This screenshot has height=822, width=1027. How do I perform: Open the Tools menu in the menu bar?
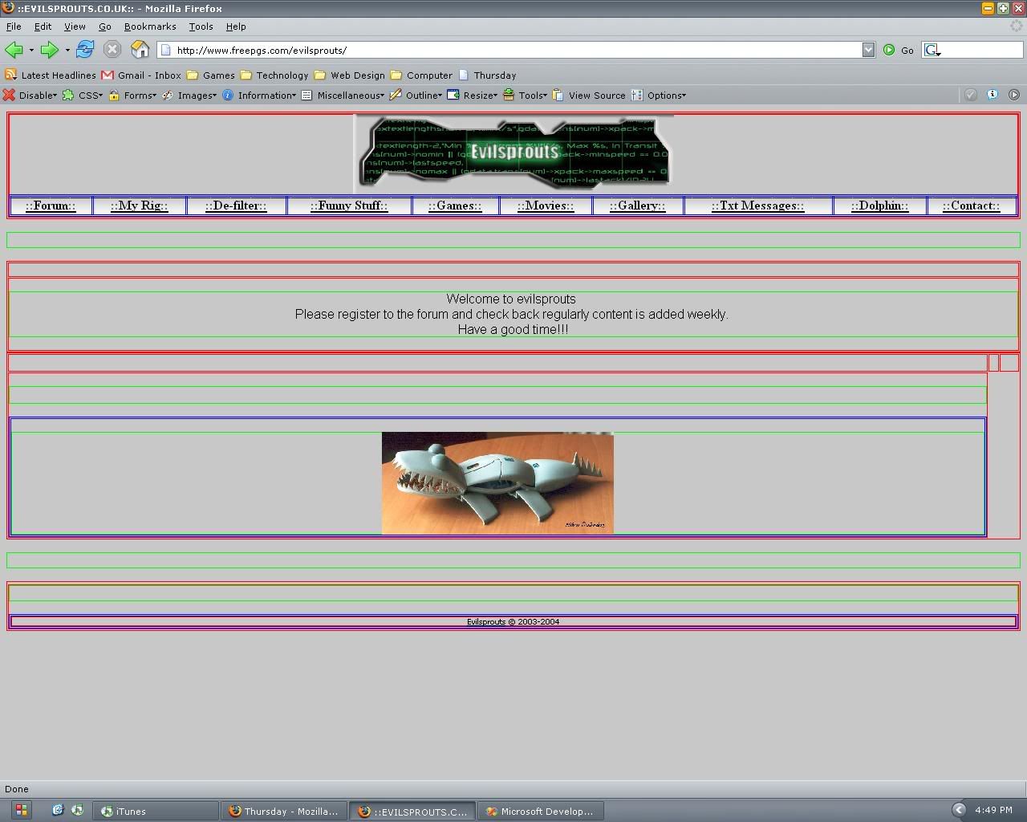tap(201, 26)
